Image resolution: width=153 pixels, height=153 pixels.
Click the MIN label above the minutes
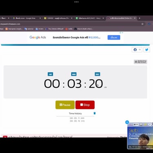pos(74,74)
